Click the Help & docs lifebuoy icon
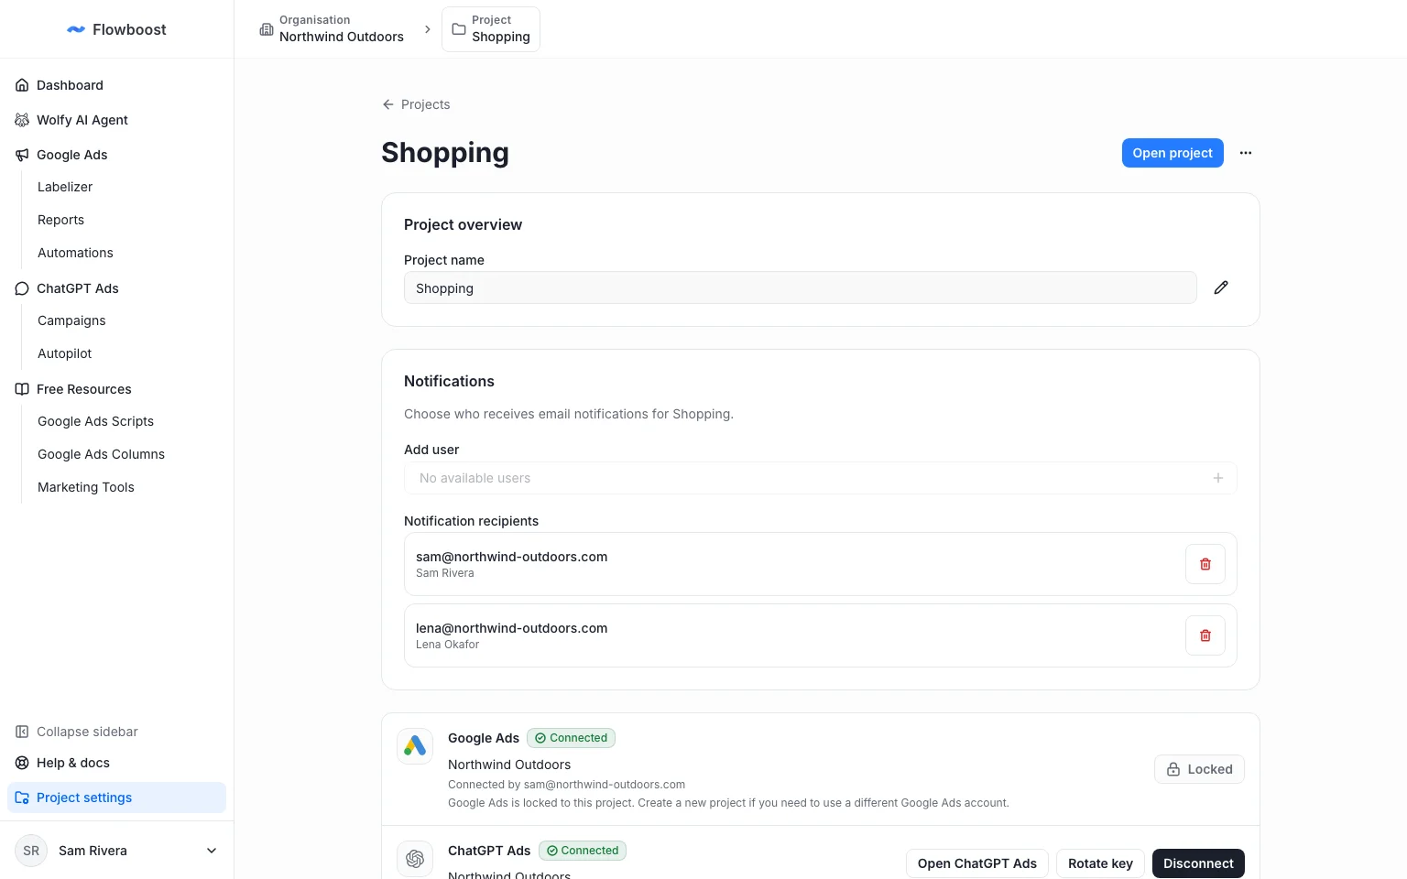The width and height of the screenshot is (1407, 879). point(22,763)
